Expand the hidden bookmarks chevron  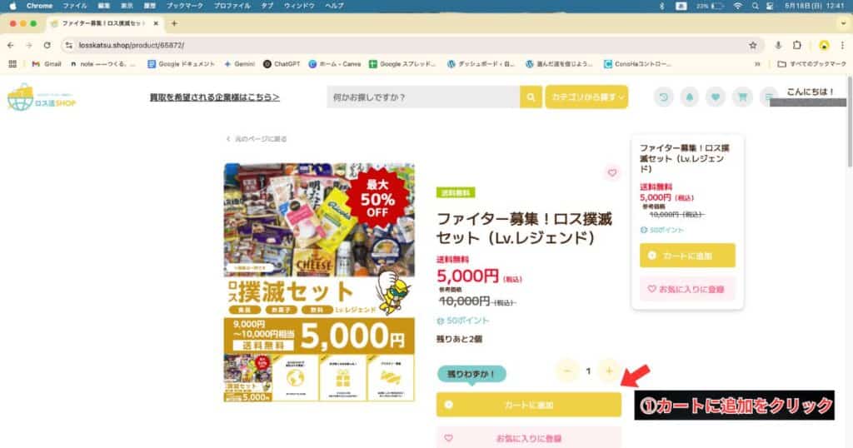(x=756, y=63)
